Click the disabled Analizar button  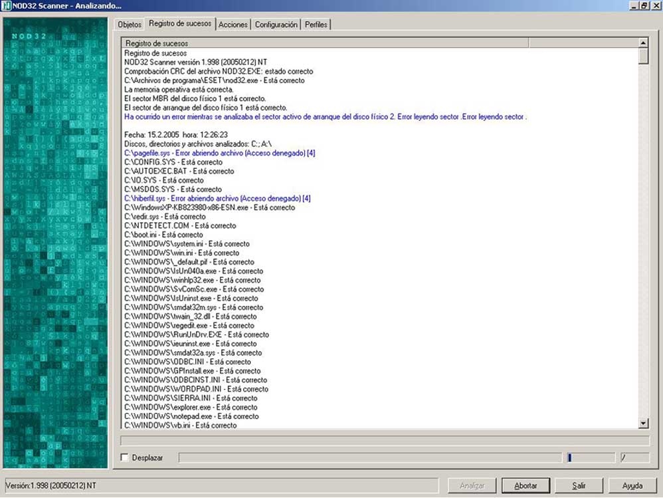point(472,485)
